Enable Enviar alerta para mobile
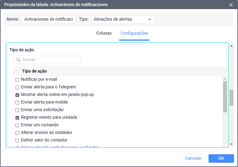The image size is (238, 167). click(17, 103)
